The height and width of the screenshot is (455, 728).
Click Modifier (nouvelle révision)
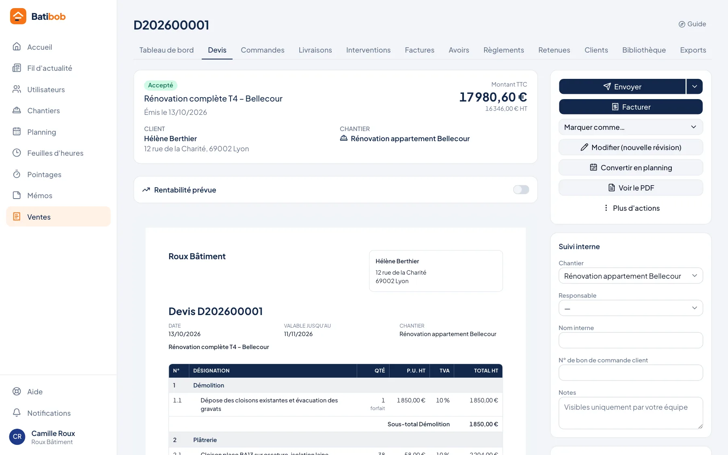tap(631, 147)
